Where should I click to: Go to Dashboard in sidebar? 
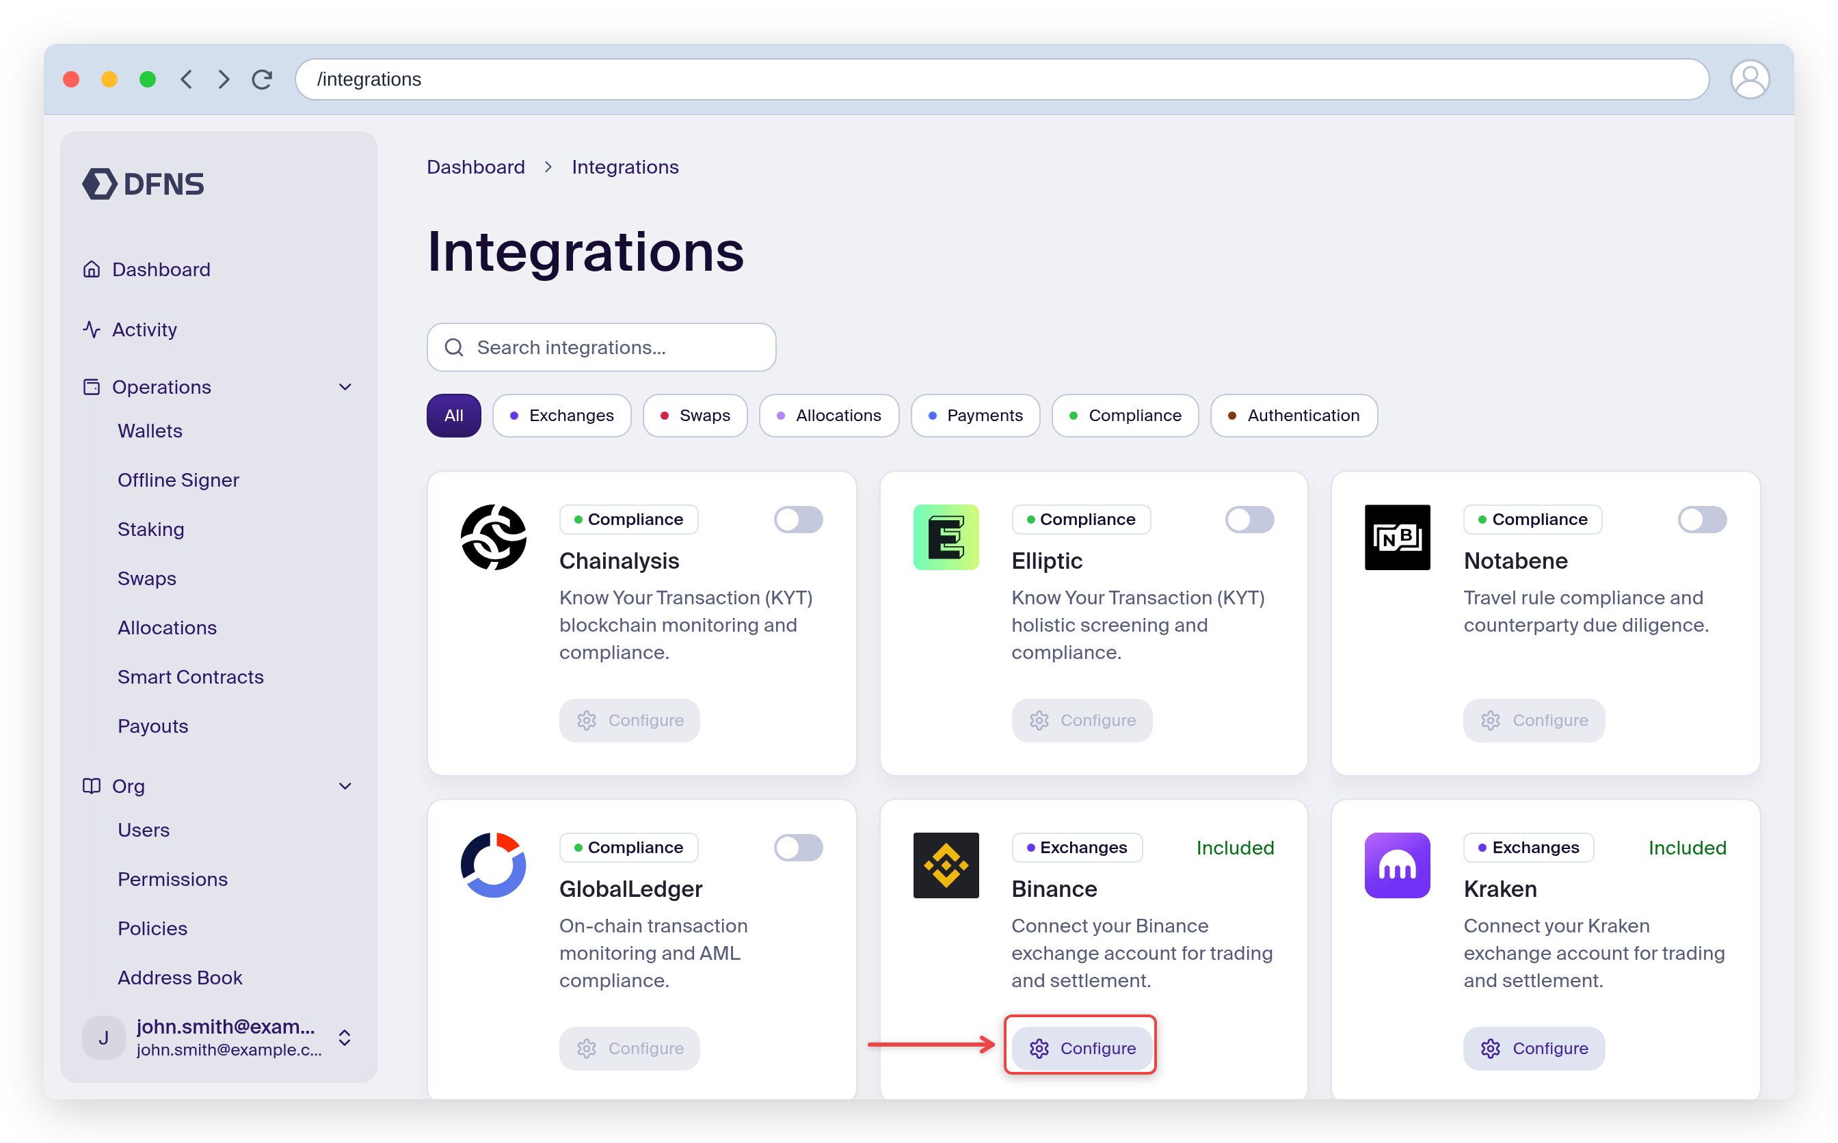pyautogui.click(x=161, y=269)
